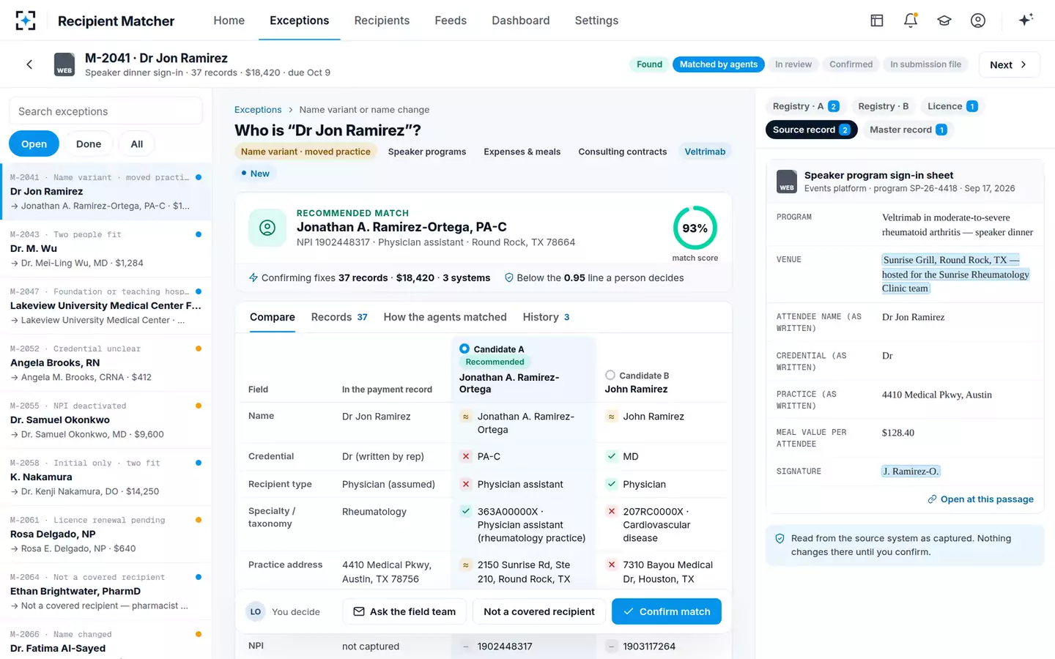Viewport: 1055px width, 659px height.
Task: Select the Master record chip
Action: [x=908, y=130]
